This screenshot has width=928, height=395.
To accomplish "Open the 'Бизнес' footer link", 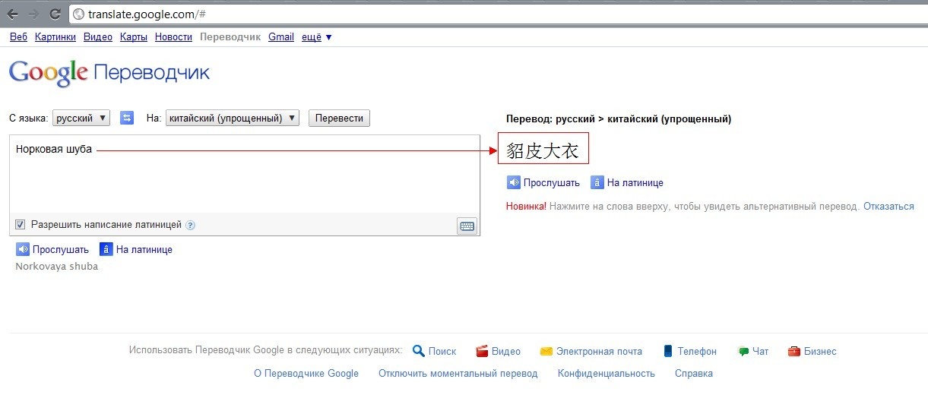I will pos(820,351).
